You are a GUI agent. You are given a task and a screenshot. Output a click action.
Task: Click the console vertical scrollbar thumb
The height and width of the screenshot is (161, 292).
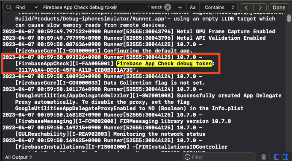pos(289,18)
